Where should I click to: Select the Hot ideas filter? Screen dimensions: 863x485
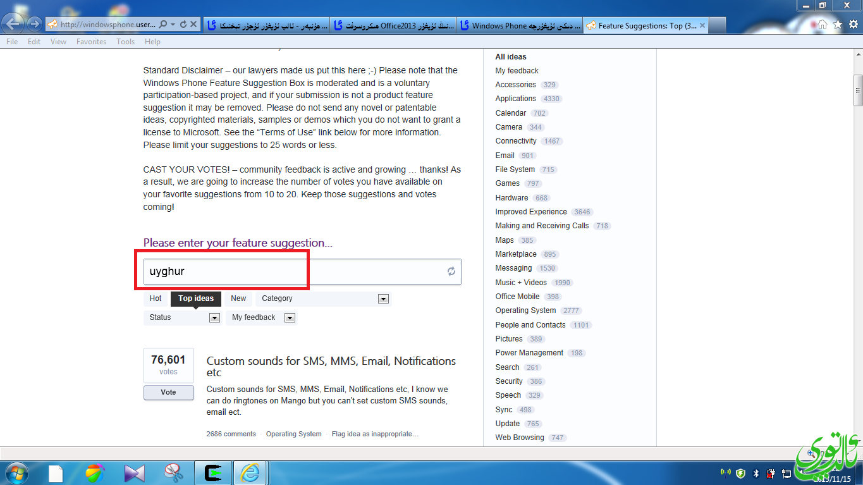click(x=156, y=298)
